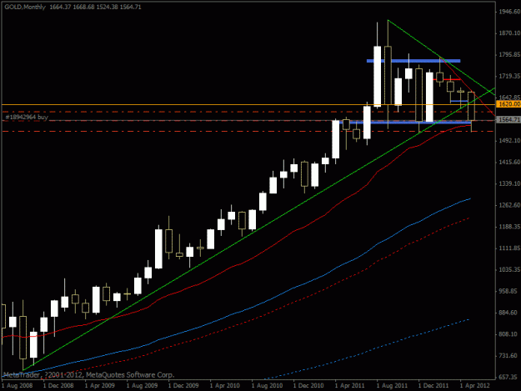This screenshot has height=391, width=521.
Task: Click the 1 Apr 2010 date label
Action: (x=225, y=386)
